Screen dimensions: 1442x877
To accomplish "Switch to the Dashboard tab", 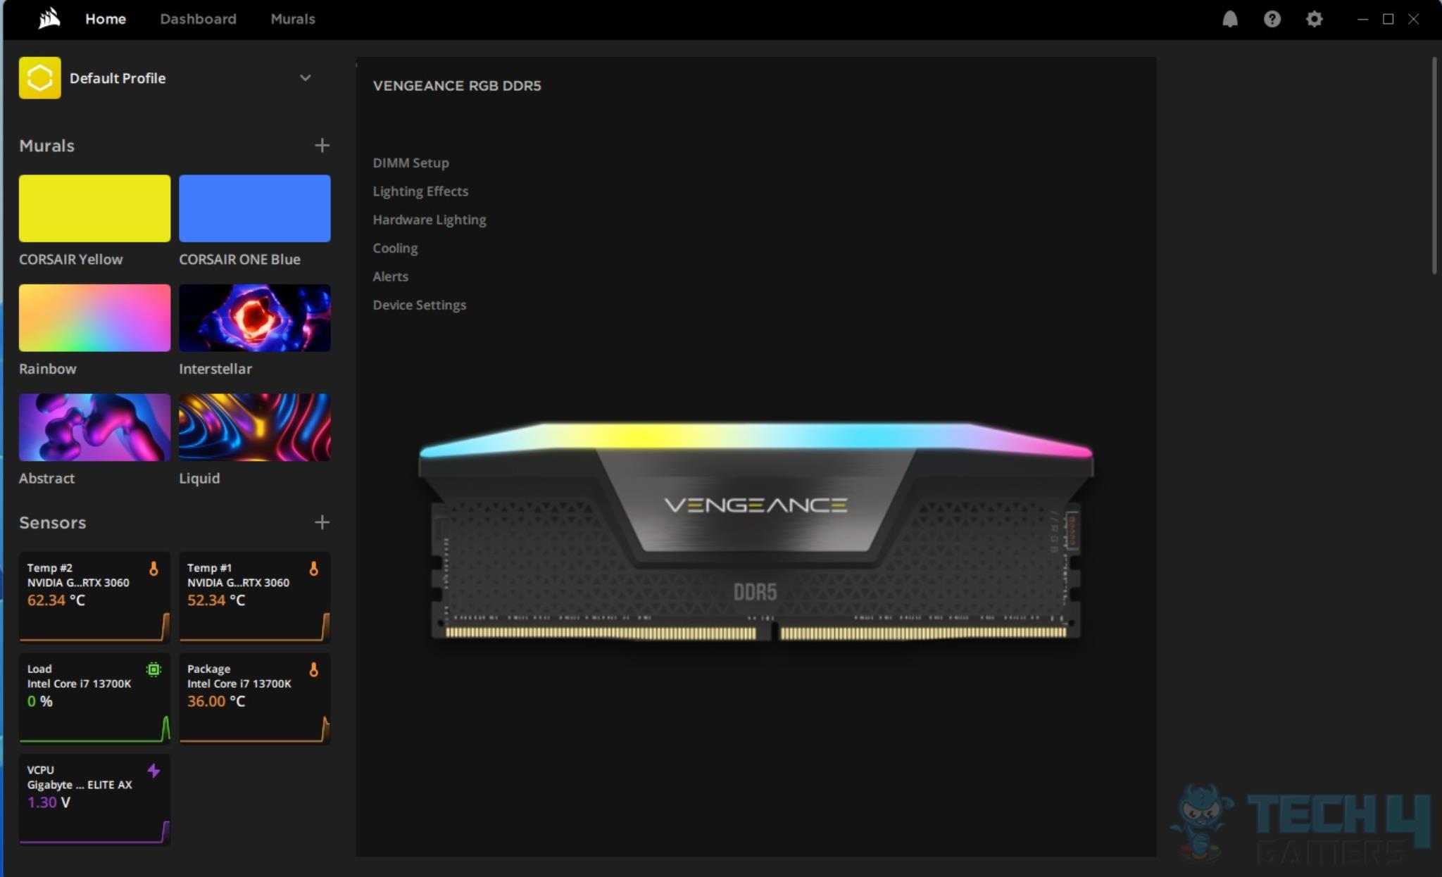I will (198, 19).
